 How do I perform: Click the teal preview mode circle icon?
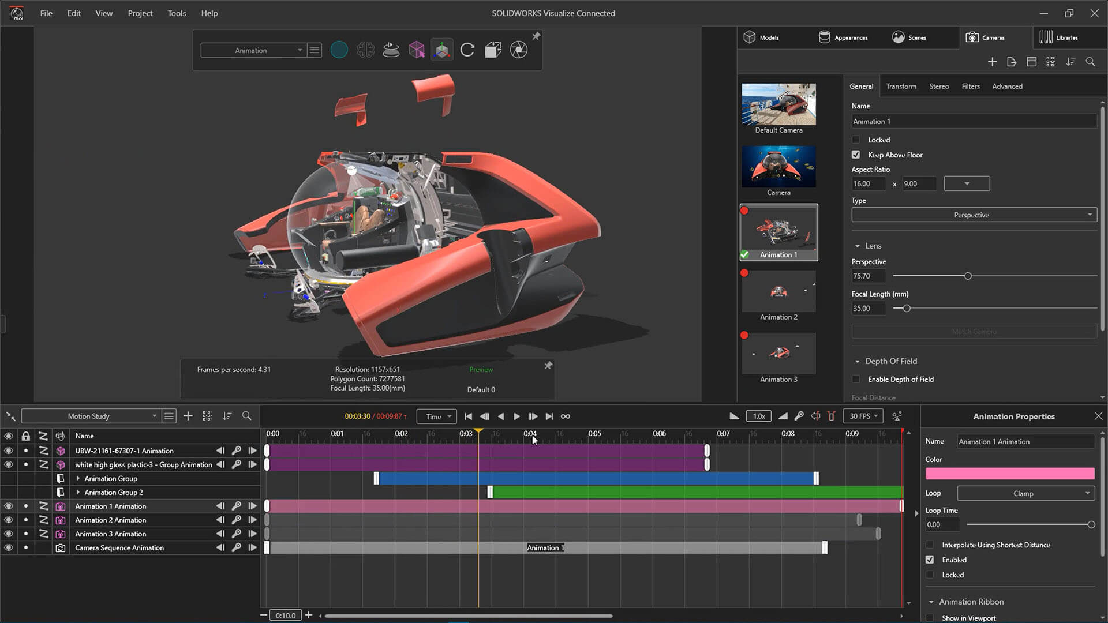coord(339,50)
